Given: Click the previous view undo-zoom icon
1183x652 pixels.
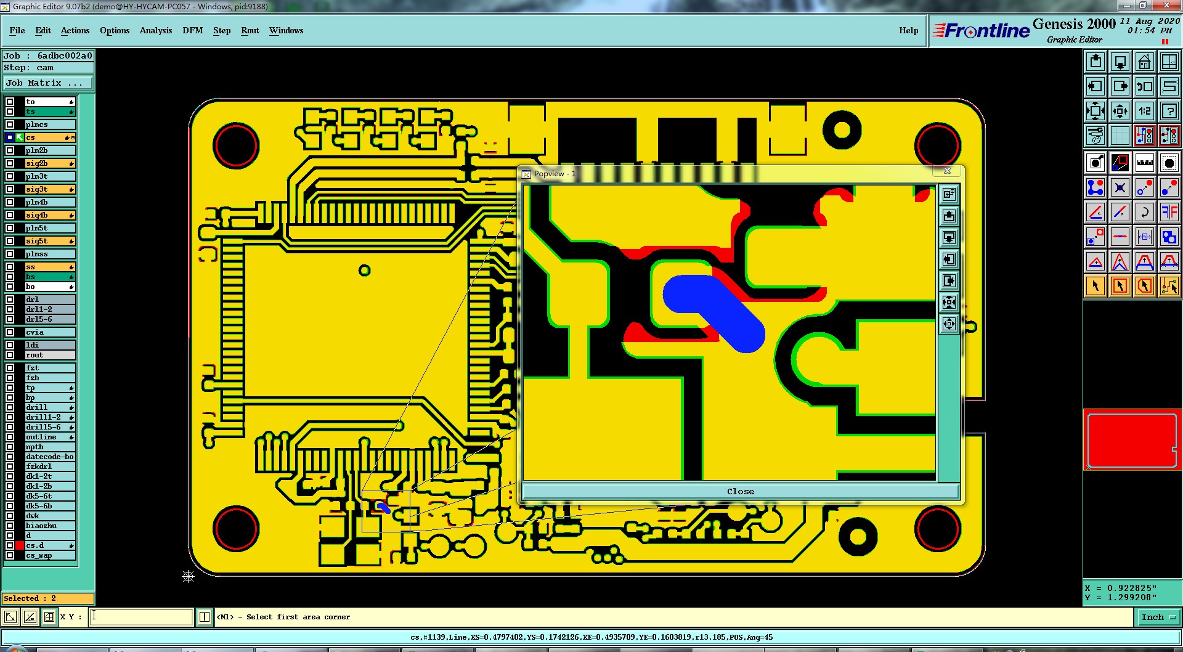Looking at the screenshot, I should (1145, 86).
